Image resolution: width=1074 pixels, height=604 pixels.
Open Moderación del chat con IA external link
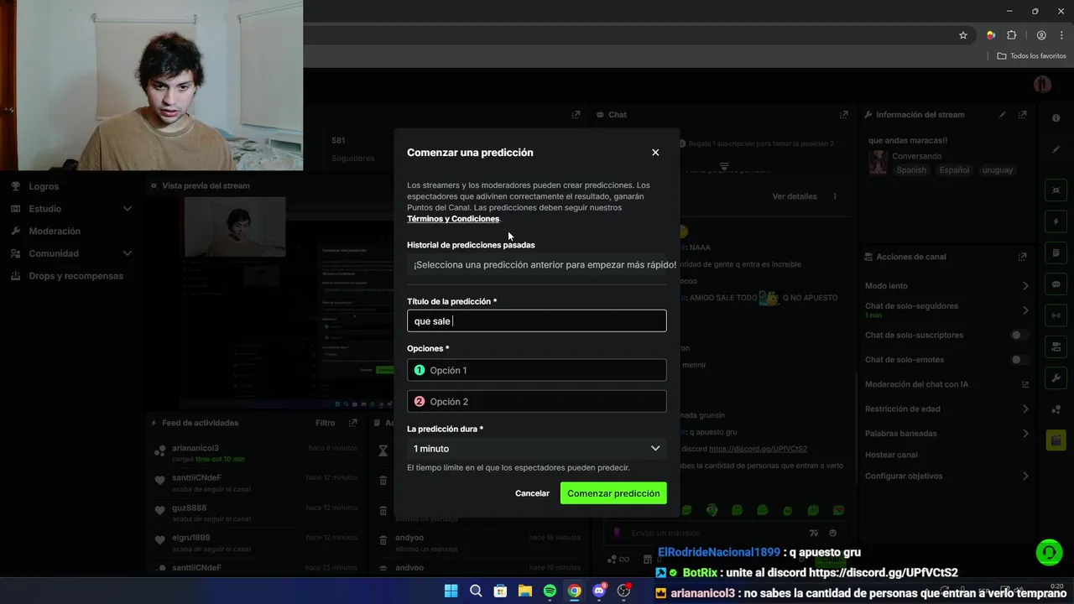pos(1025,384)
